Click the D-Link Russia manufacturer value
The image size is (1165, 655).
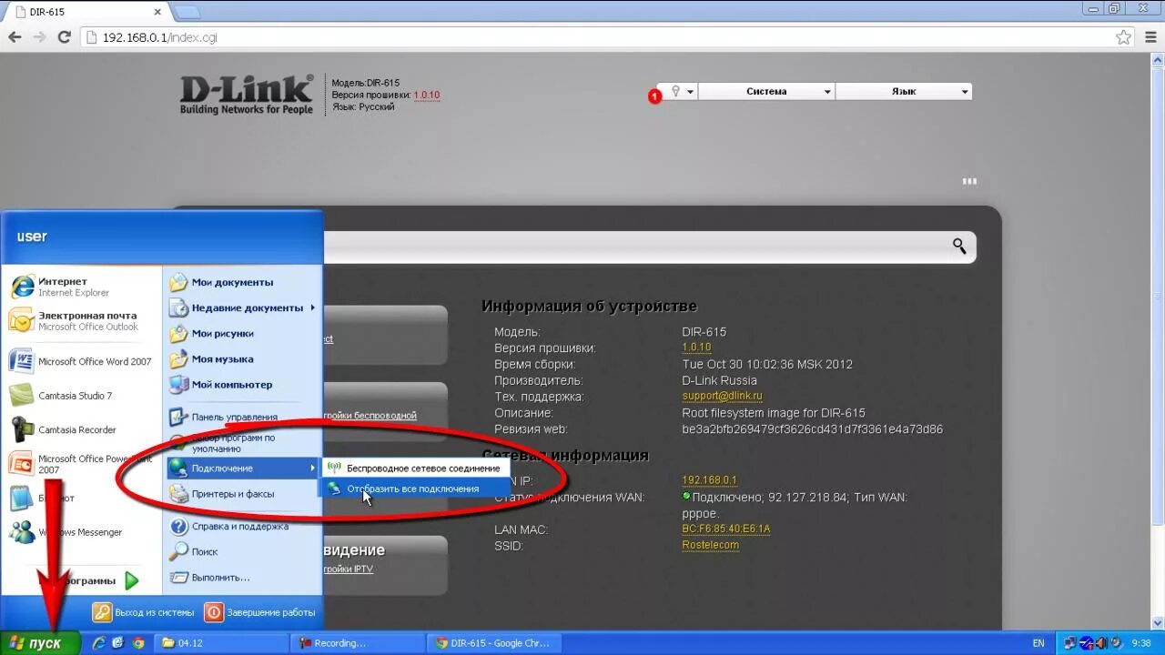[x=720, y=380]
